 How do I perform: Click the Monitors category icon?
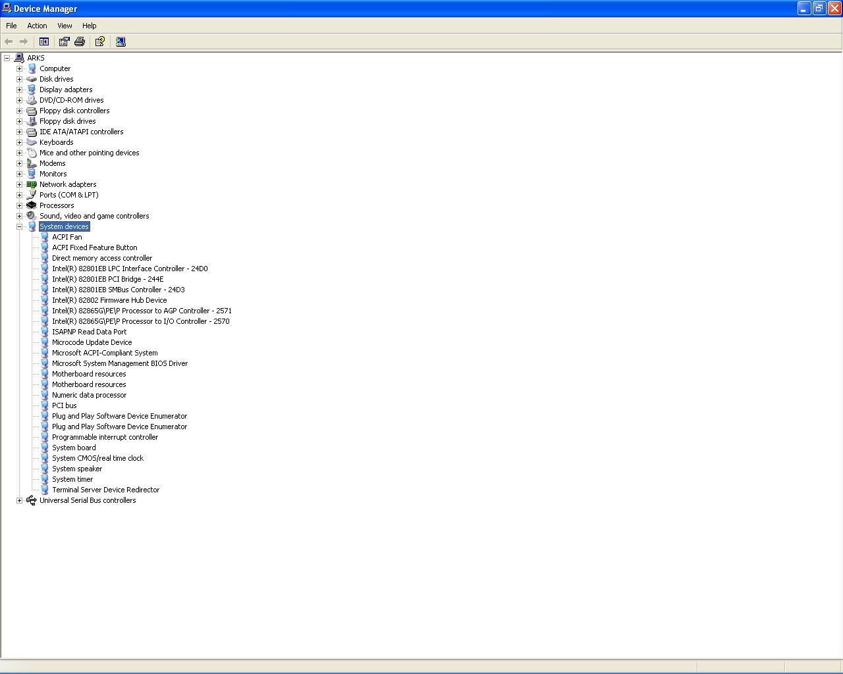click(x=32, y=174)
